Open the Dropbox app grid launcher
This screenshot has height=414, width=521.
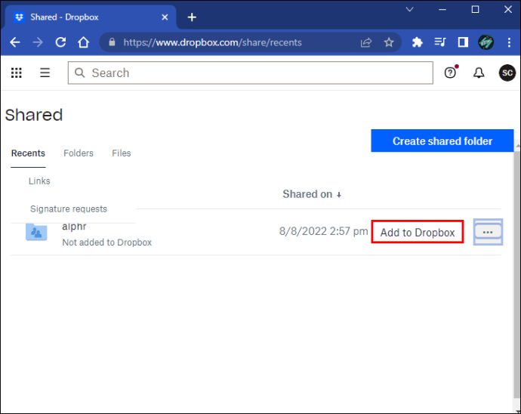click(x=17, y=73)
